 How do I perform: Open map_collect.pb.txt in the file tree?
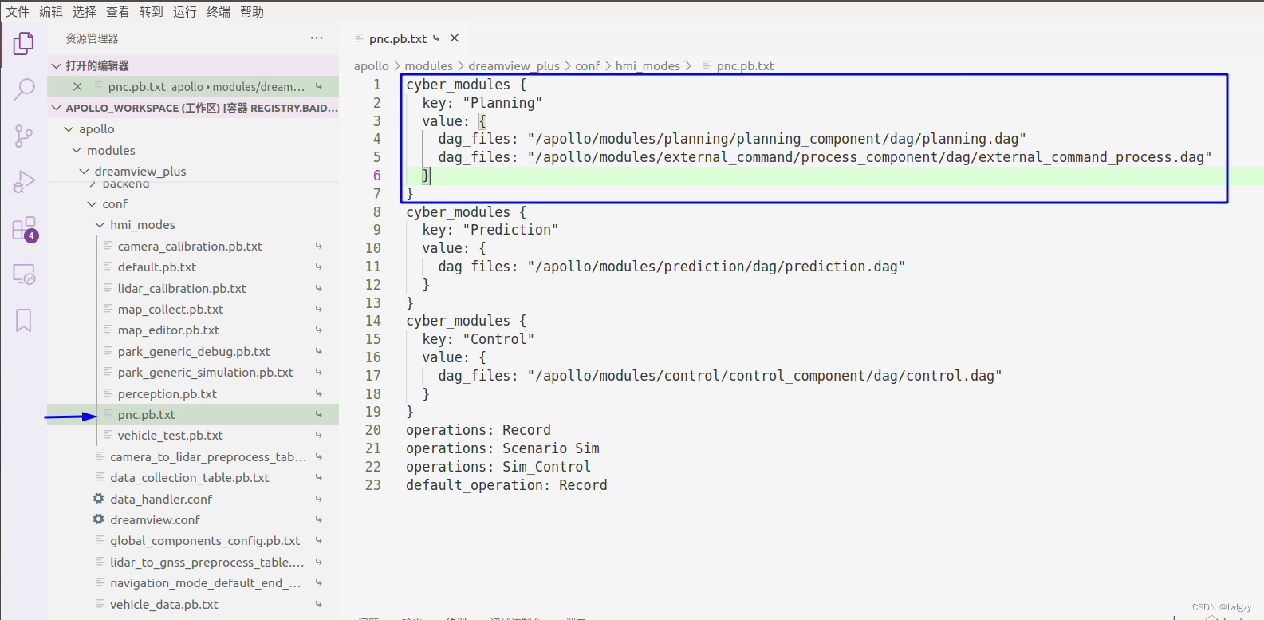[171, 310]
